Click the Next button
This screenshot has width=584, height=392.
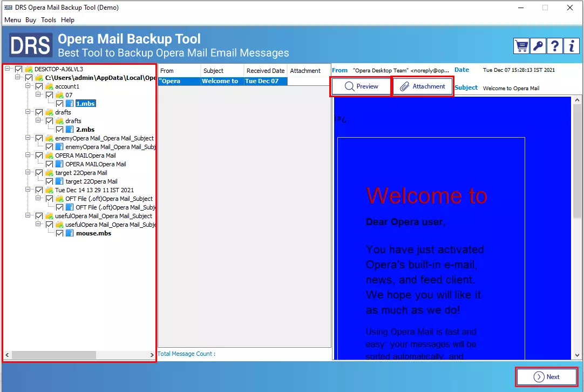(547, 376)
